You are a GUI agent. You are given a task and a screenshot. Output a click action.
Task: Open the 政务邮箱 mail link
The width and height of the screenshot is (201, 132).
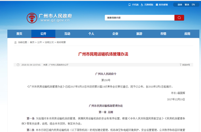point(163,5)
